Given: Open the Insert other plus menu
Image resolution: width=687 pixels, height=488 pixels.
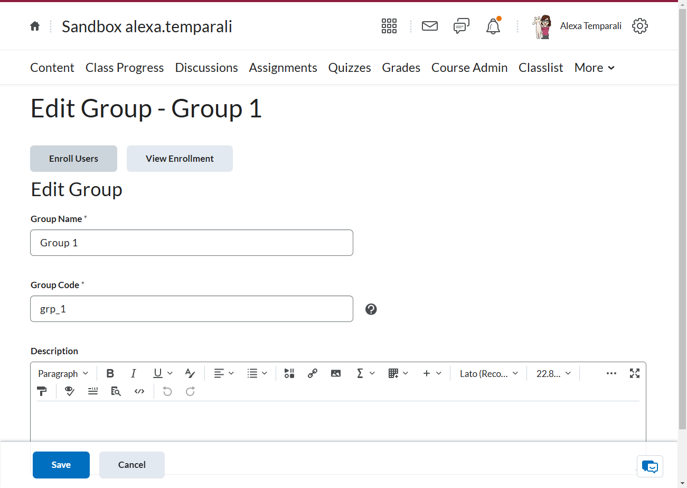Looking at the screenshot, I should [x=431, y=373].
